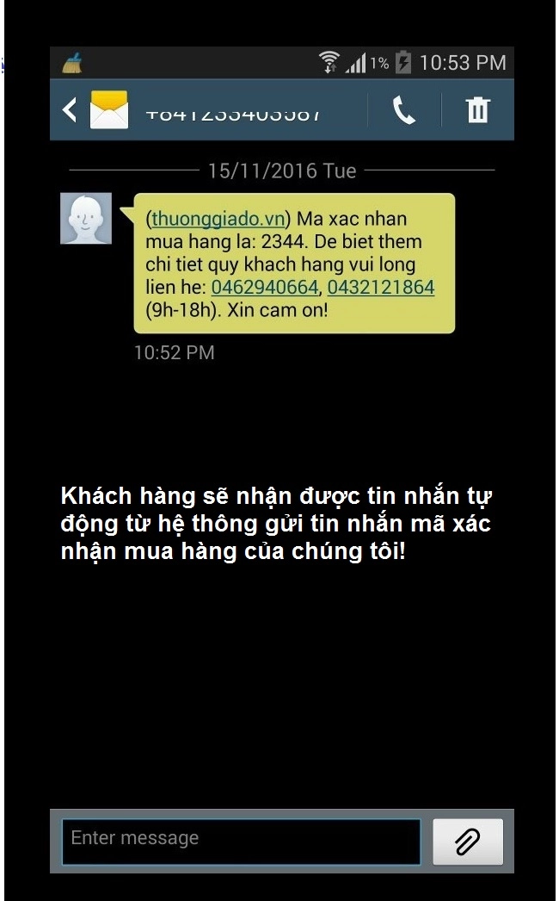Viewport: 559px width, 901px height.
Task: Call the sender with phone icon
Action: point(404,109)
